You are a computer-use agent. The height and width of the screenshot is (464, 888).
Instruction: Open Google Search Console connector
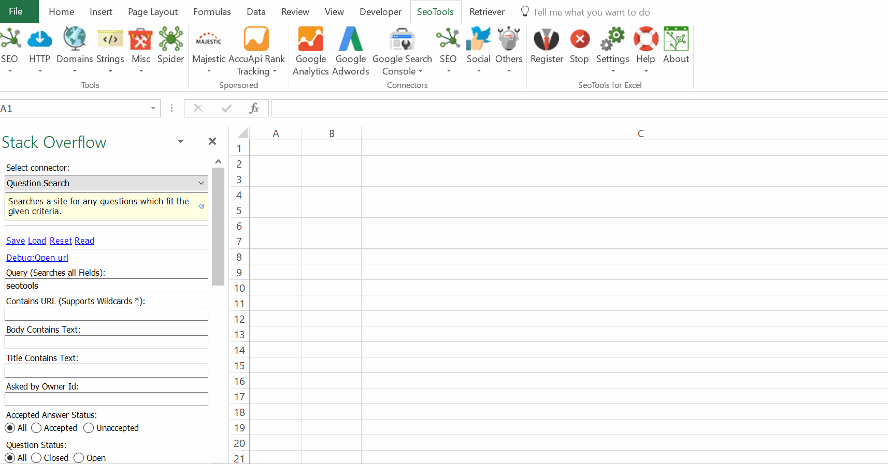pyautogui.click(x=402, y=39)
